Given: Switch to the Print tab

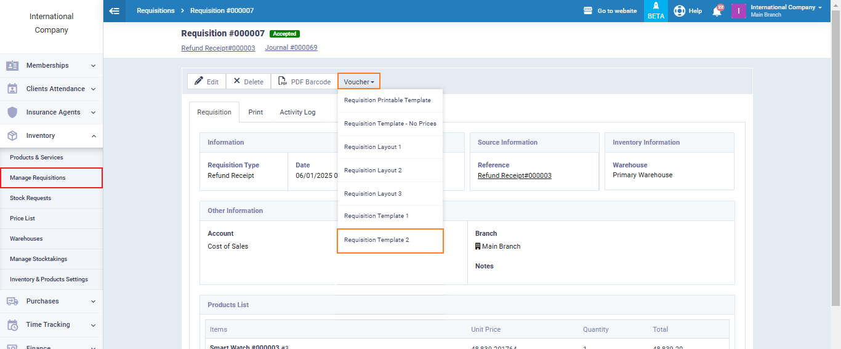Looking at the screenshot, I should (256, 113).
